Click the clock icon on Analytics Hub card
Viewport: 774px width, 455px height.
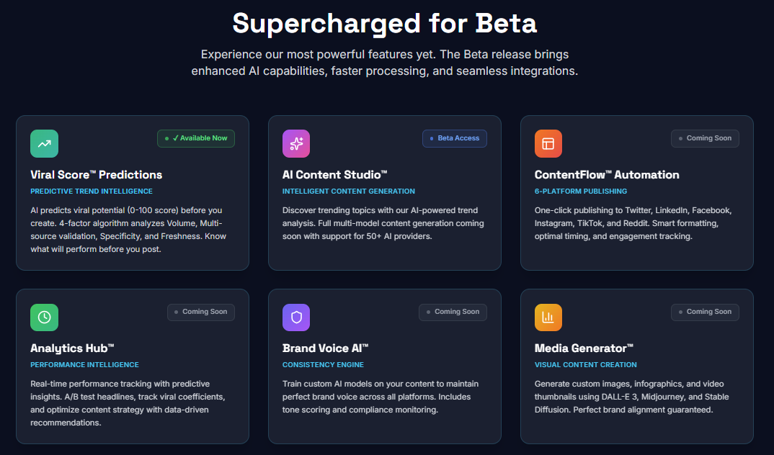[44, 317]
